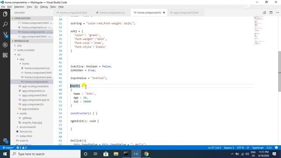Click the open changes icon in editor toolbar
Image resolution: width=281 pixels, height=158 pixels.
(x=264, y=13)
